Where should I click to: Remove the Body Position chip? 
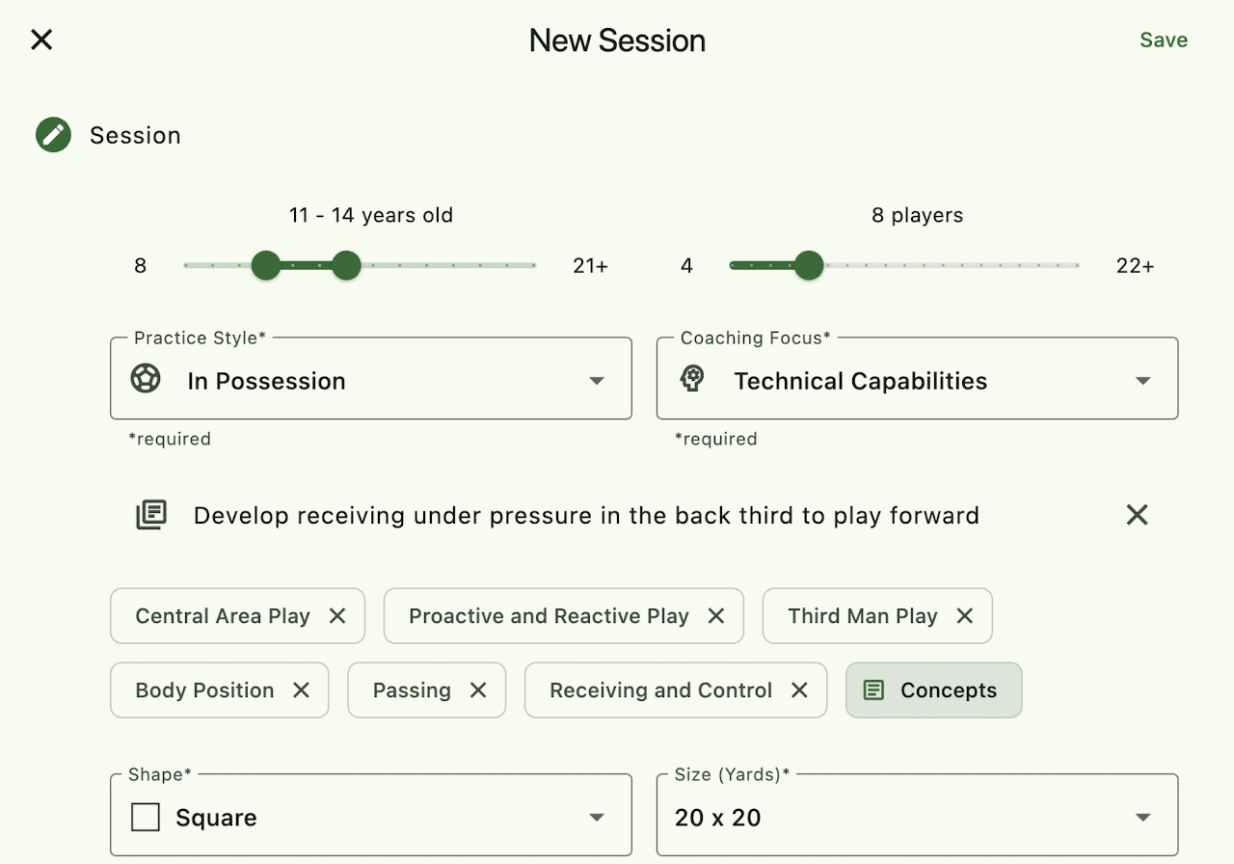pos(302,690)
